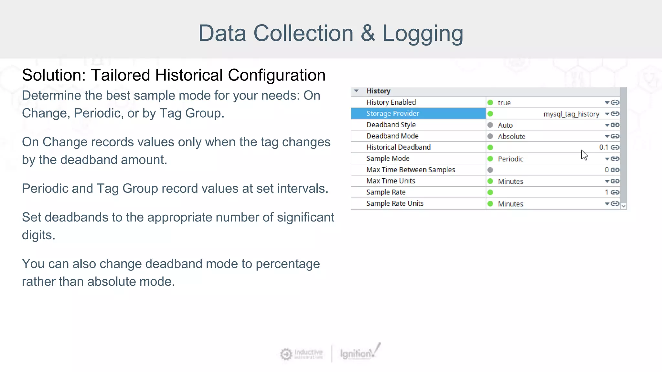The image size is (662, 372).
Task: Click the binding link icon for History Enabled
Action: [615, 102]
